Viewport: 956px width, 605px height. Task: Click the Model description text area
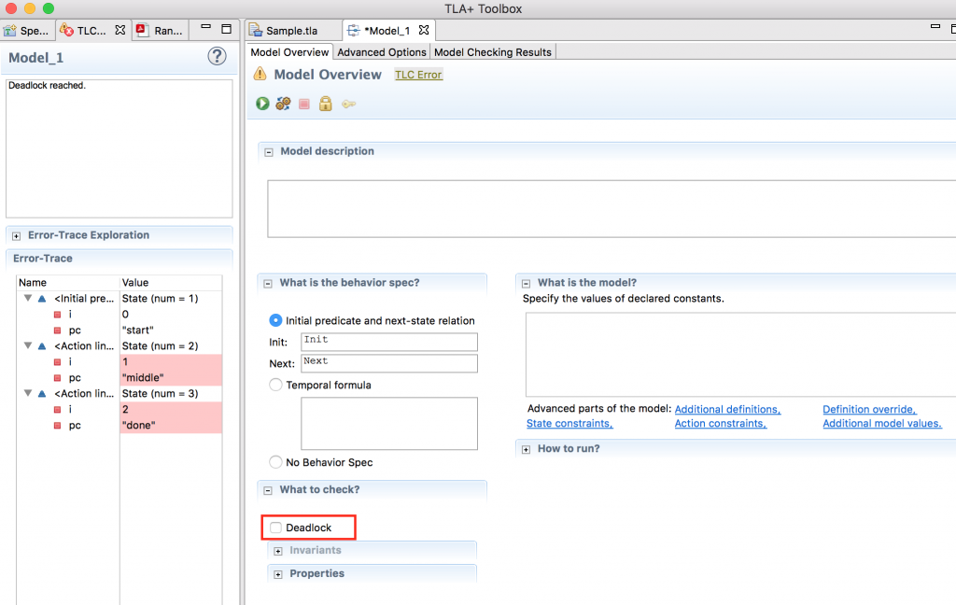click(612, 208)
